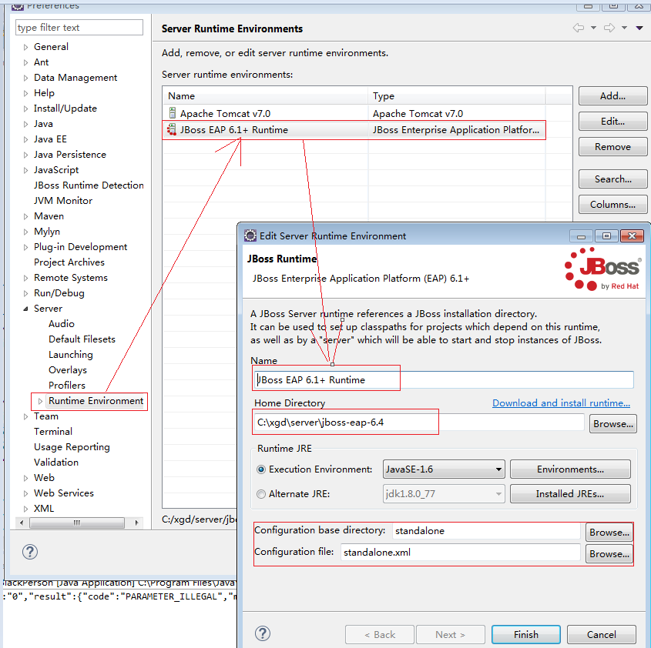Click the Search... button

point(612,179)
